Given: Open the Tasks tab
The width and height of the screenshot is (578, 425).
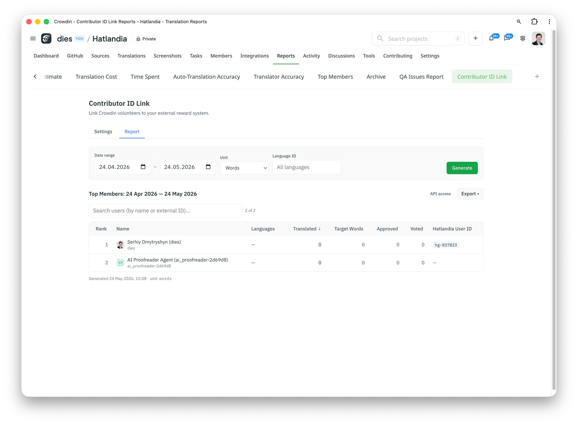Looking at the screenshot, I should (196, 56).
